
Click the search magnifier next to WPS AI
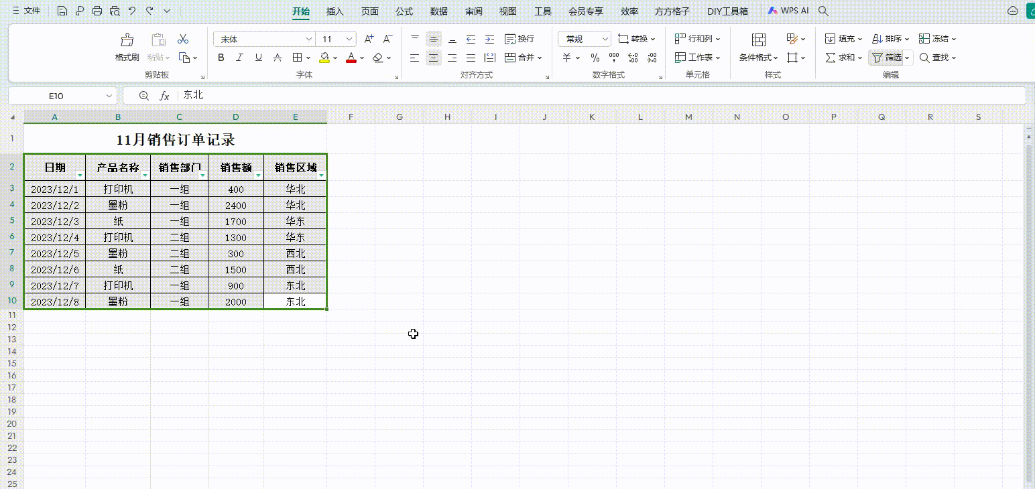[824, 11]
